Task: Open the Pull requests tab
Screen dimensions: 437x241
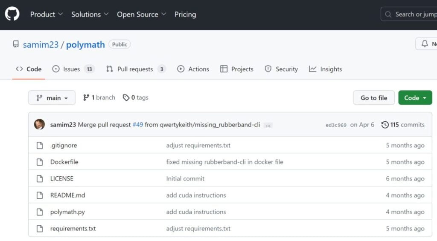Action: coord(135,69)
